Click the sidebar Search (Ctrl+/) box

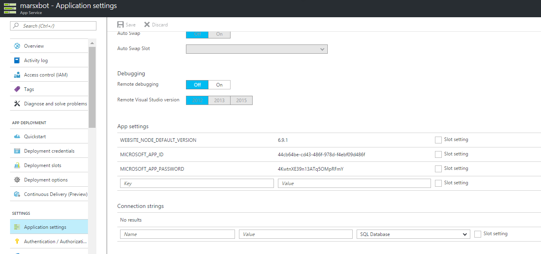click(53, 26)
